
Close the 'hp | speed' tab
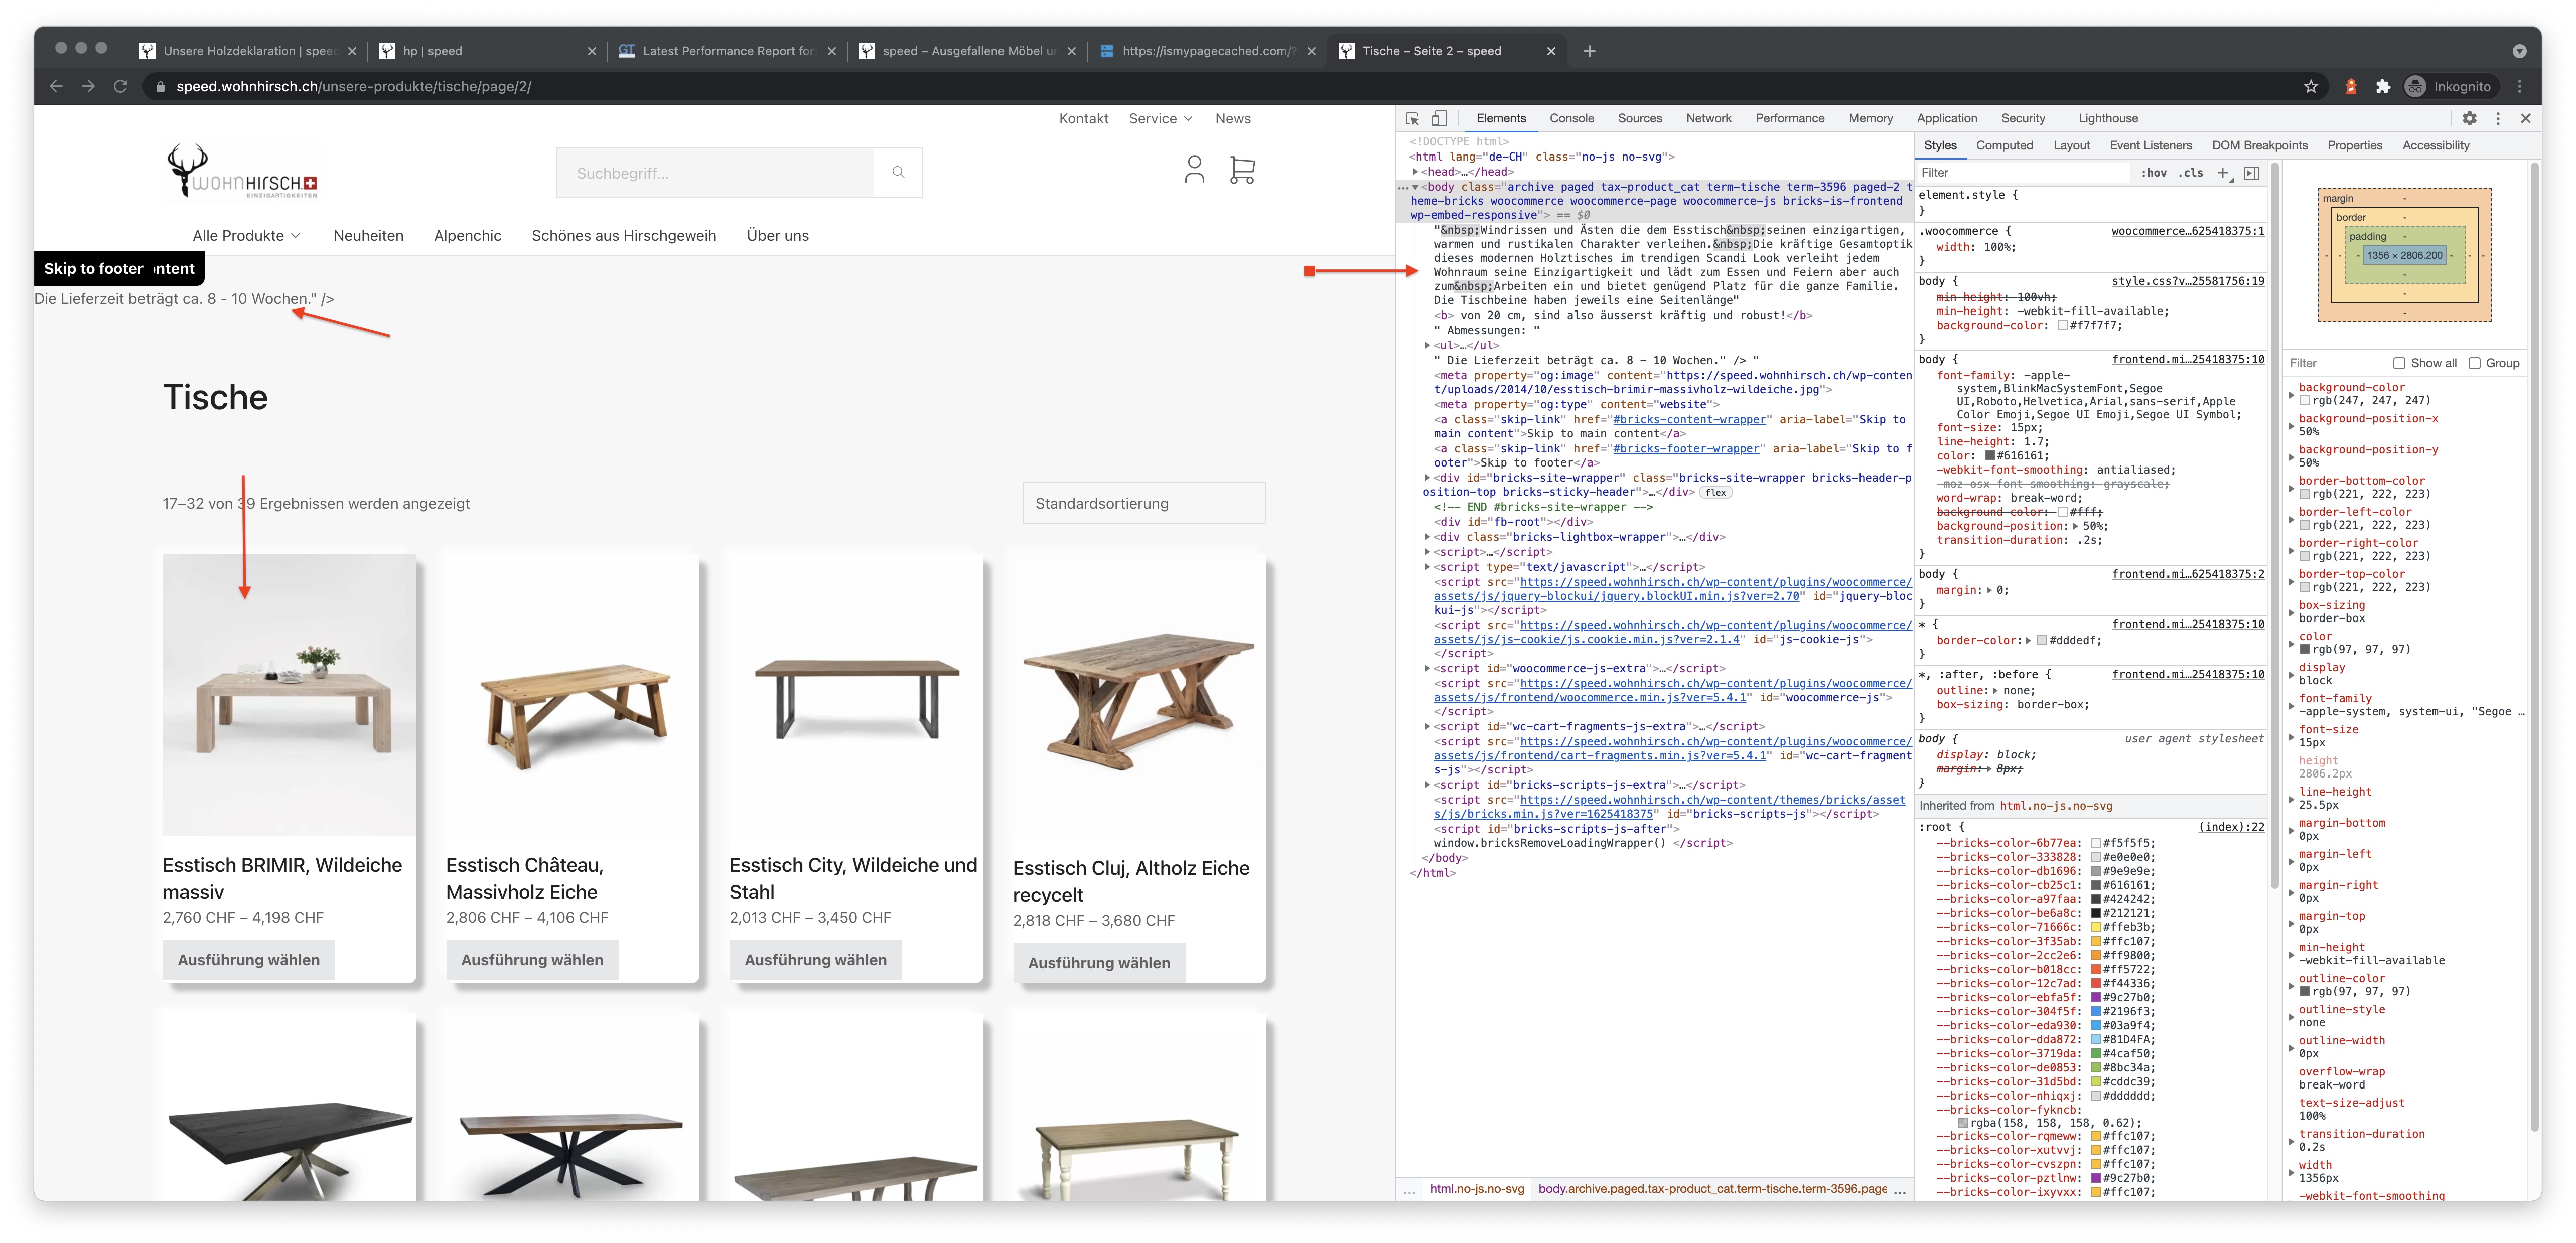click(x=591, y=51)
